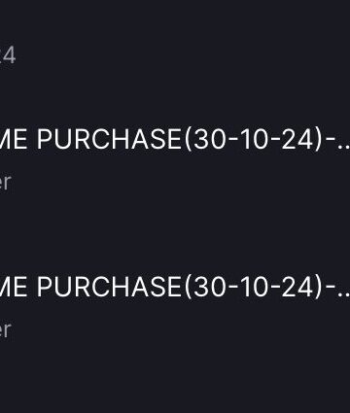350x413 pixels.
Task: Select the date header ending in 24
Action: click(8, 54)
